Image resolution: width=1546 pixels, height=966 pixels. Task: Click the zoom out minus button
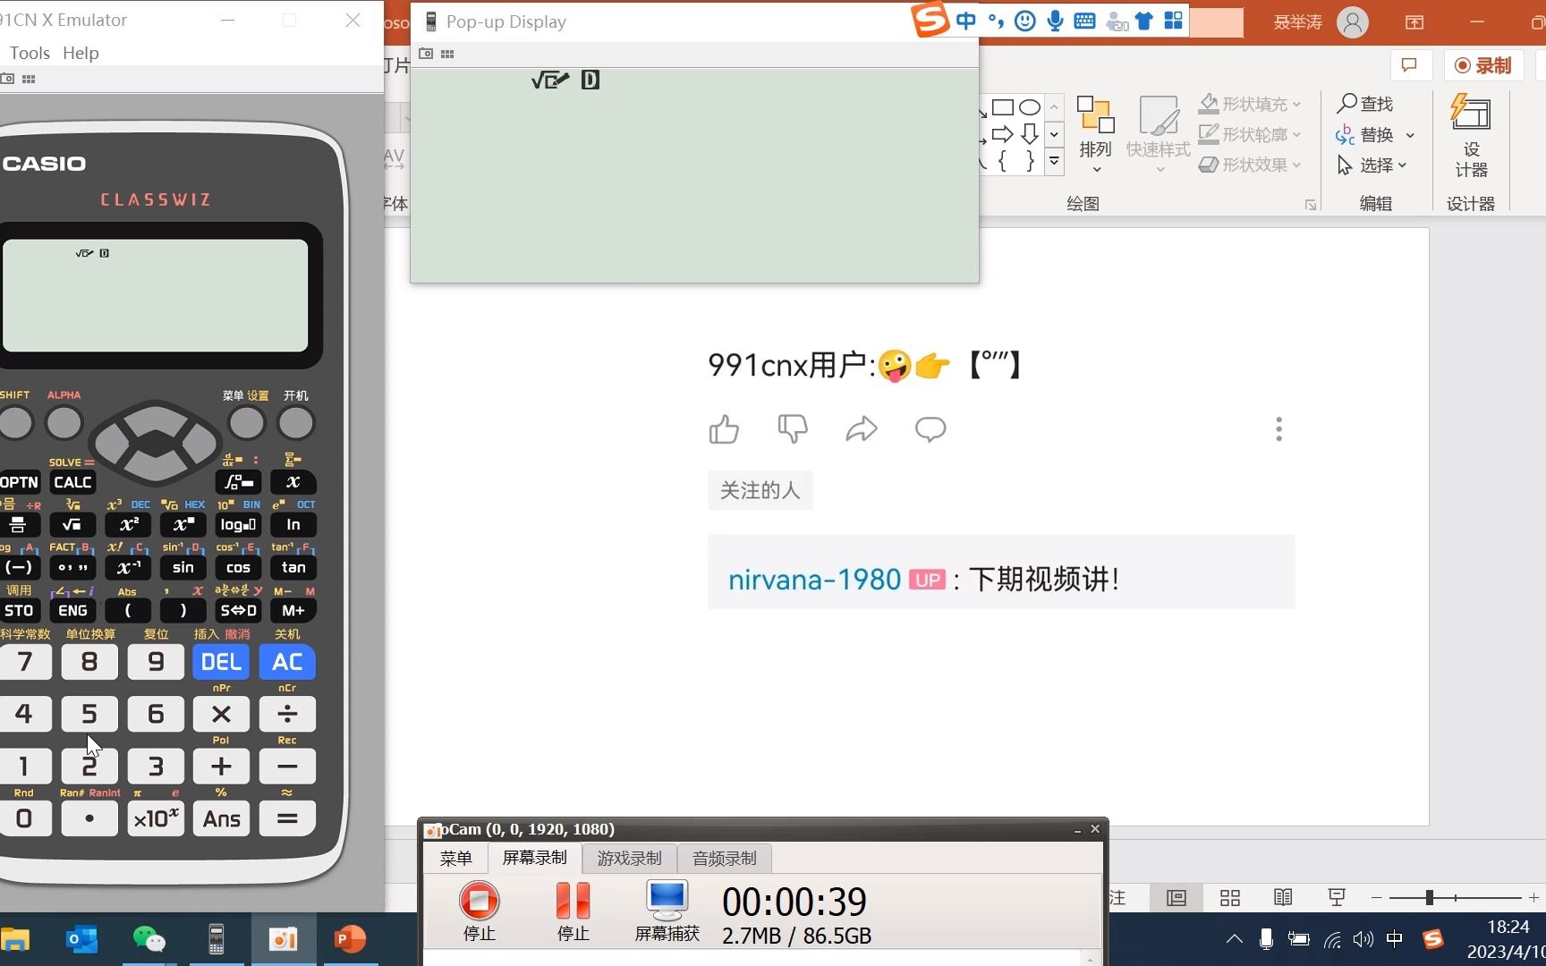[x=1376, y=897]
